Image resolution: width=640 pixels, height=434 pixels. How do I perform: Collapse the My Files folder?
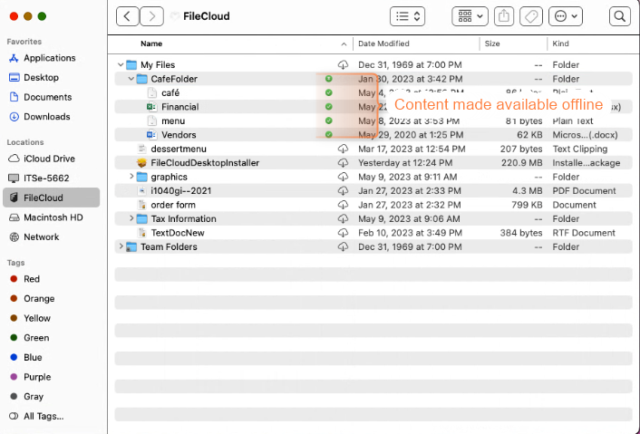tap(121, 65)
